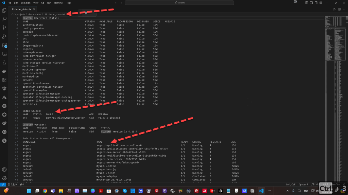
Task: Toggle the Secondary Side Bar
Action: [x=316, y=3]
